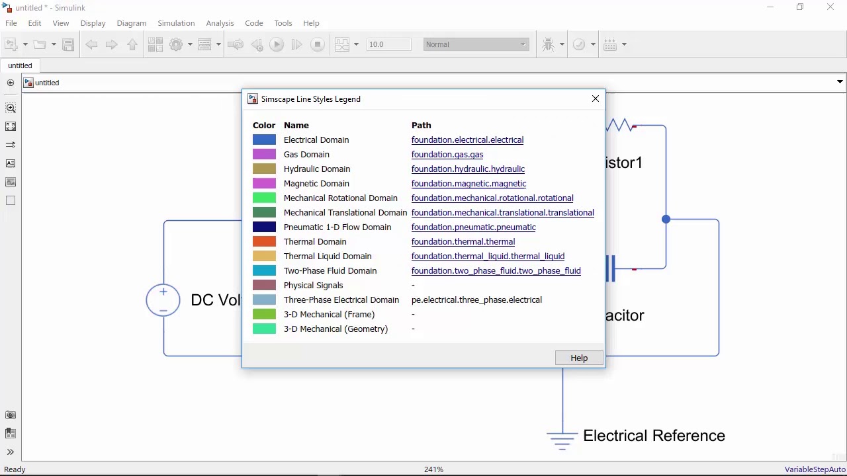Open the foundation.thermal.thermal link
The image size is (847, 476).
[x=463, y=242]
